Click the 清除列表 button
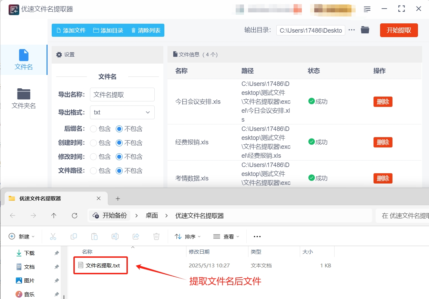Screen dimensions: 429x299 (x=146, y=30)
